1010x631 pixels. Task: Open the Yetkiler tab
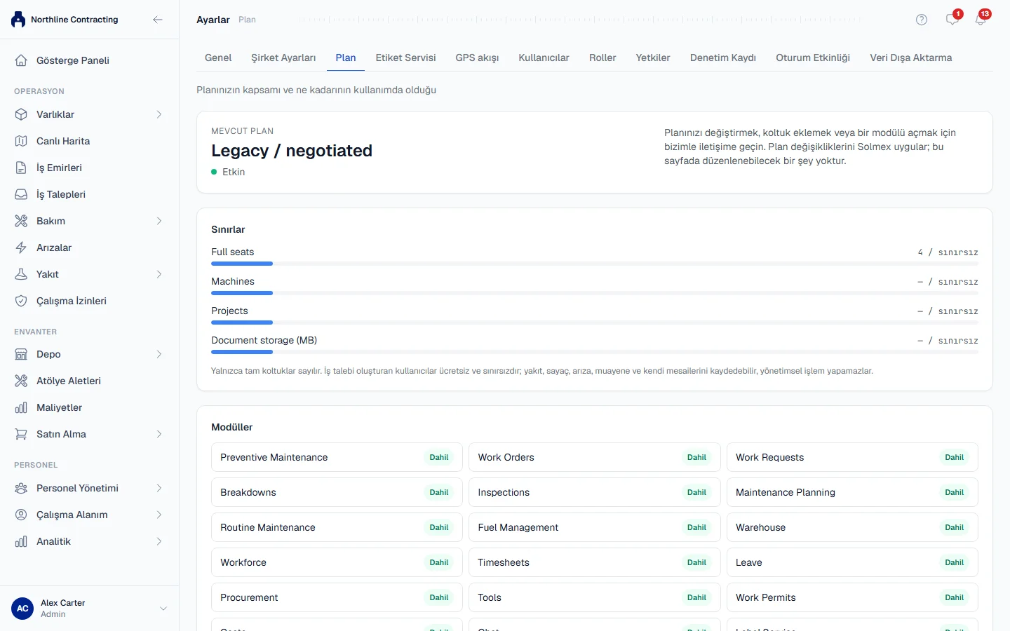coord(653,57)
